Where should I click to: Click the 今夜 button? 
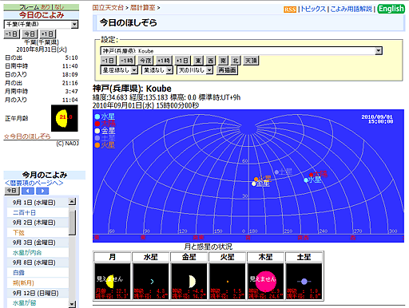pyautogui.click(x=145, y=61)
